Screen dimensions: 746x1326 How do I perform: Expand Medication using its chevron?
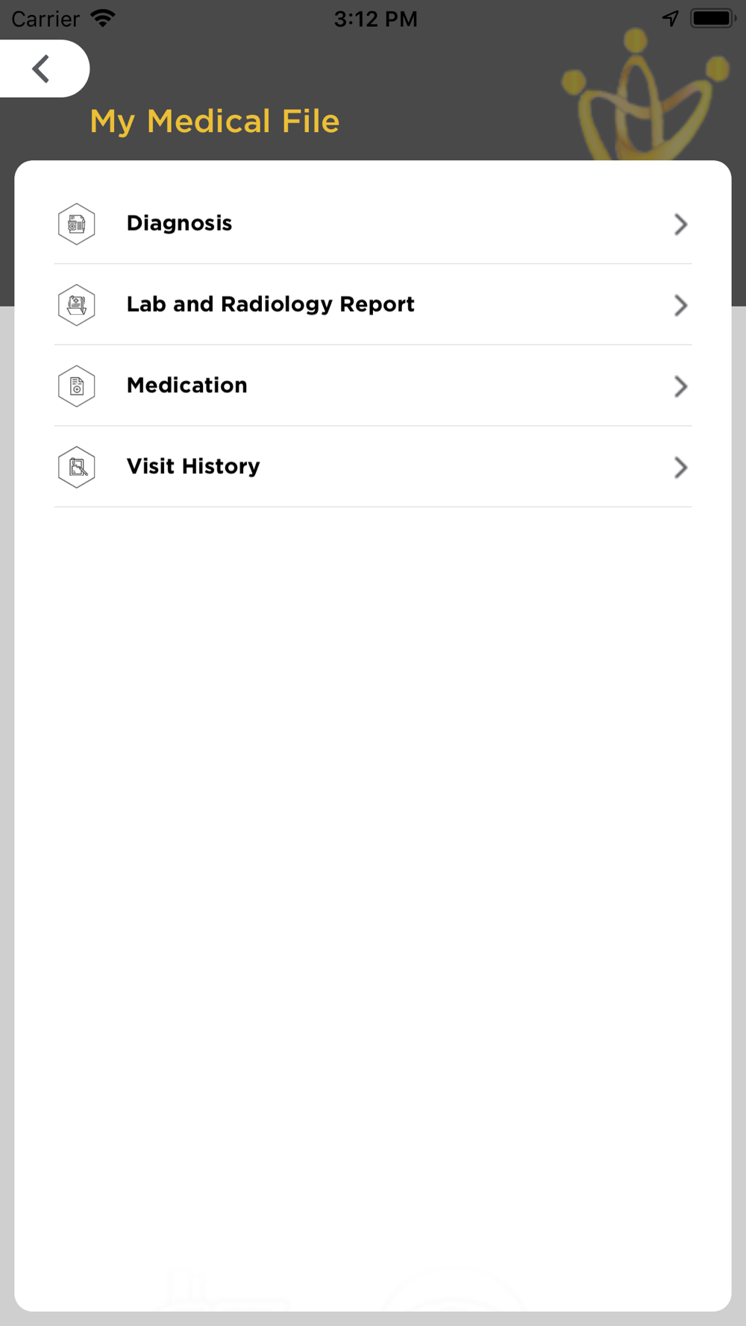coord(680,386)
